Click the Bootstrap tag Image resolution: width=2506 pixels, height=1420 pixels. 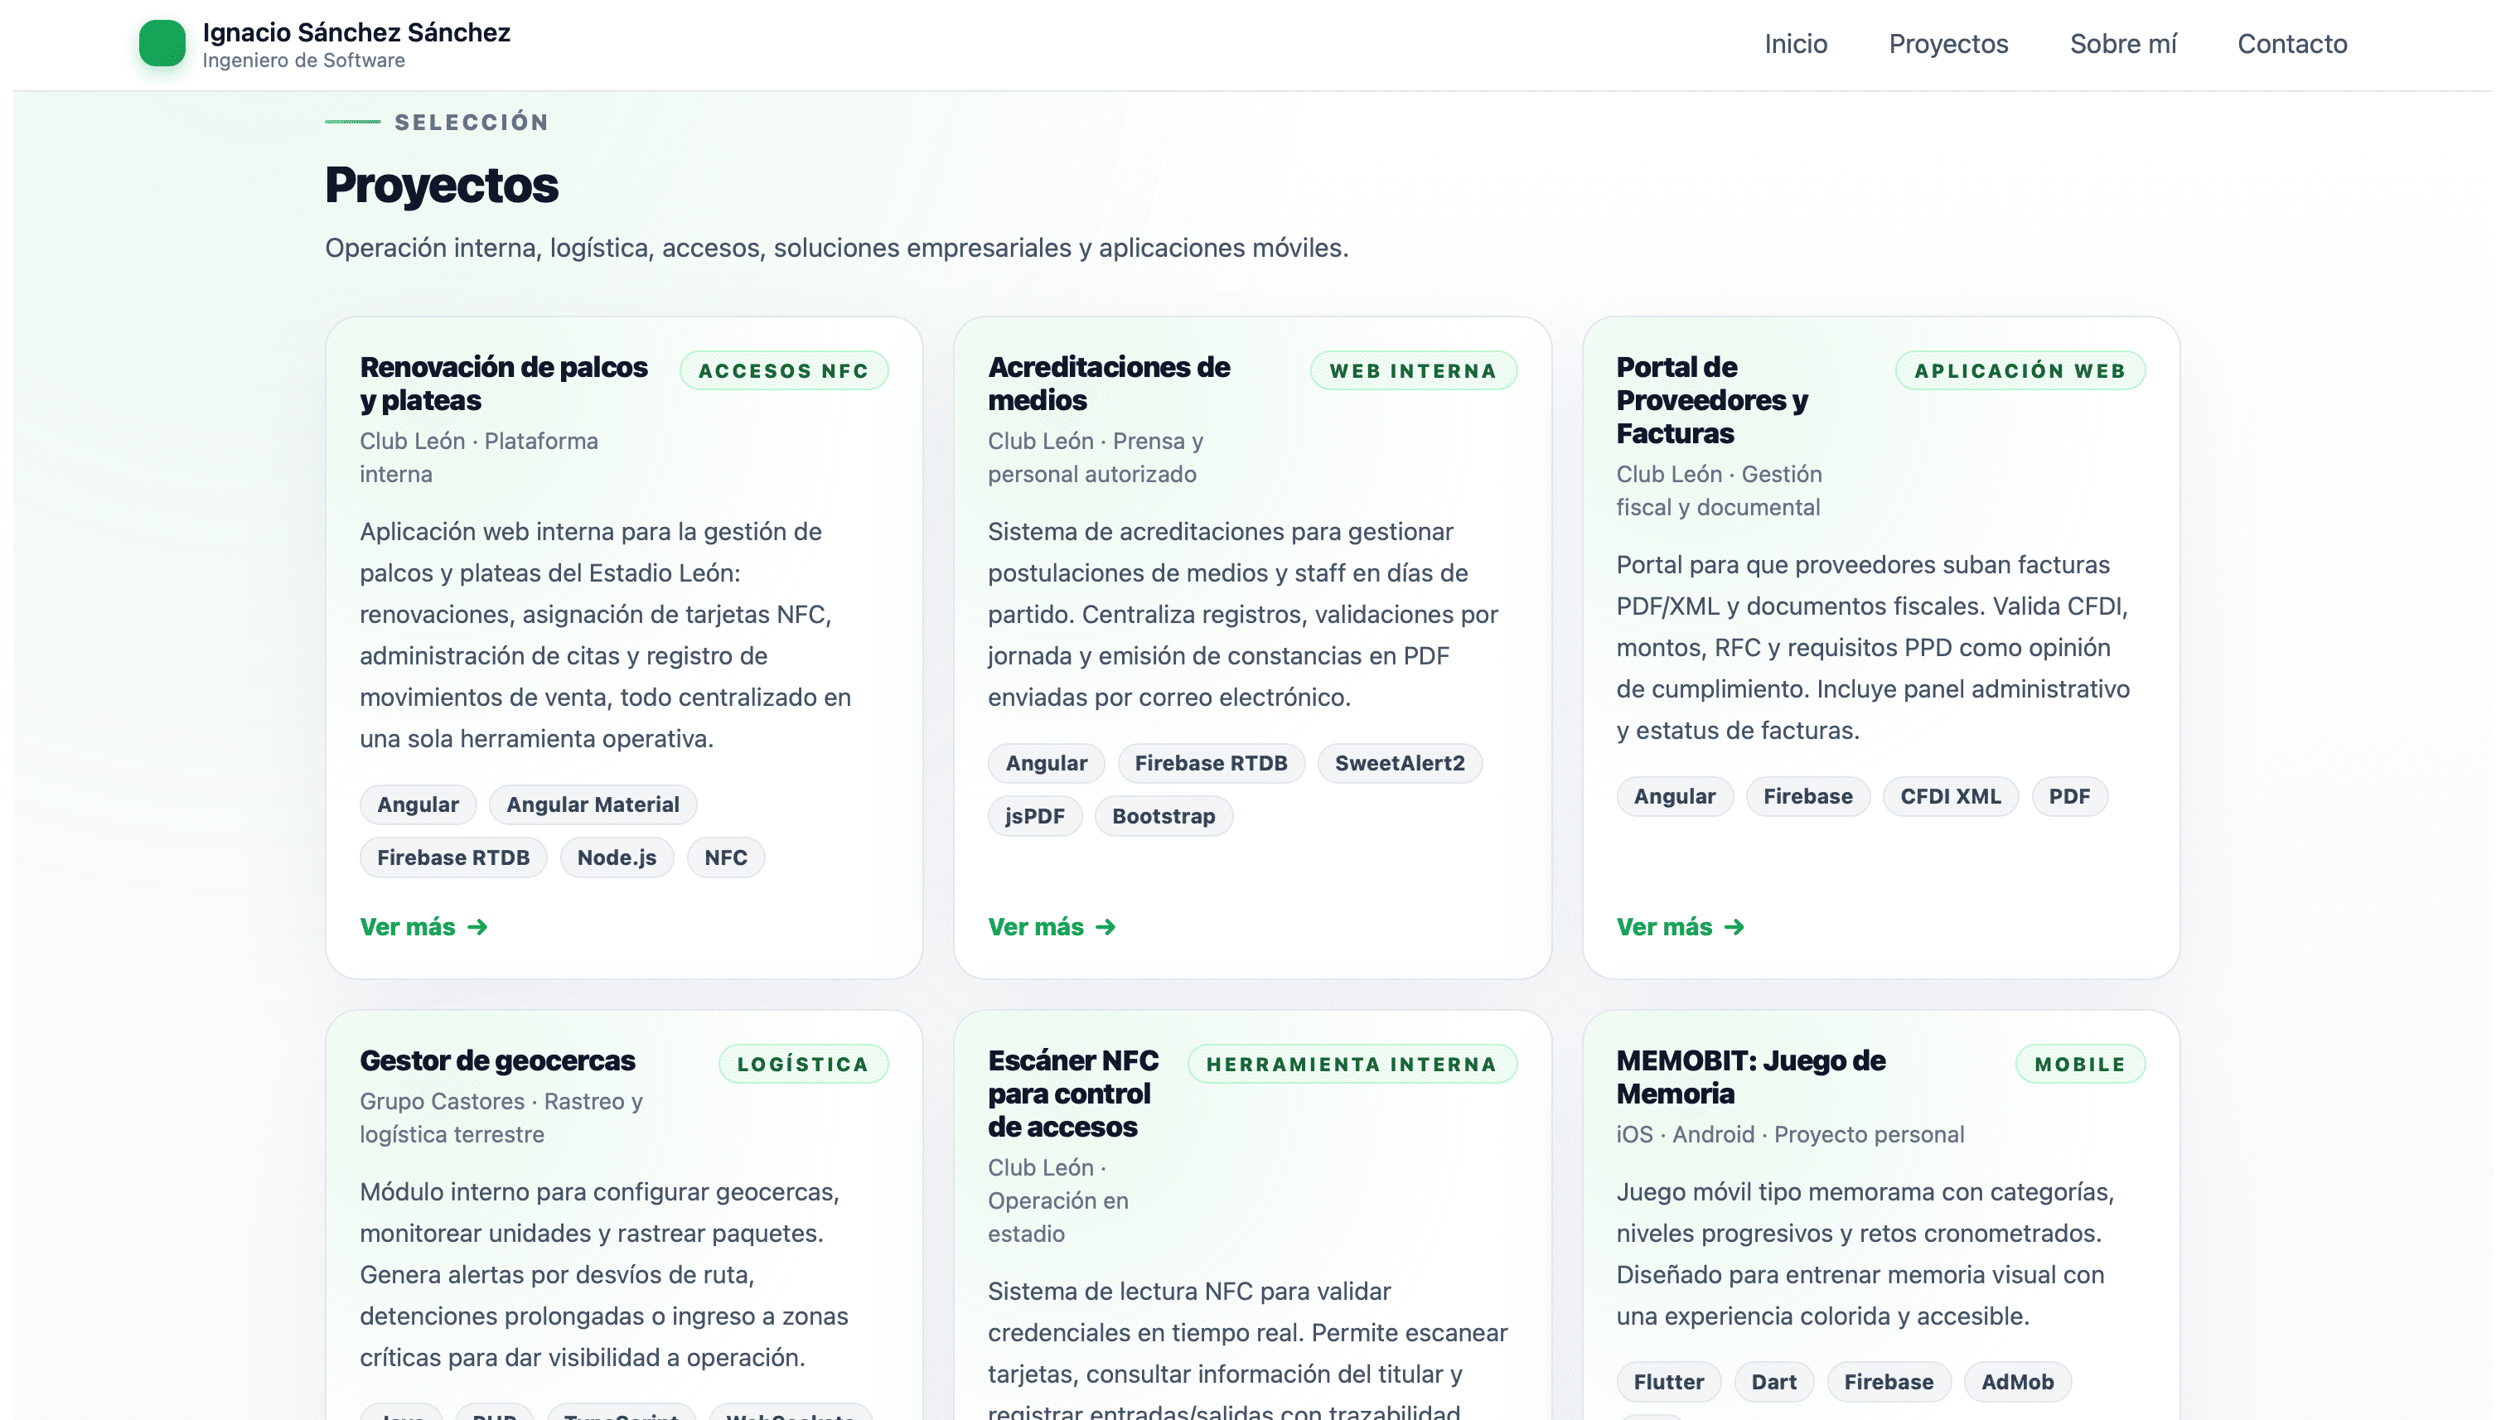[1163, 816]
